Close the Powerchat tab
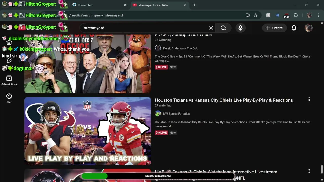 (125, 5)
